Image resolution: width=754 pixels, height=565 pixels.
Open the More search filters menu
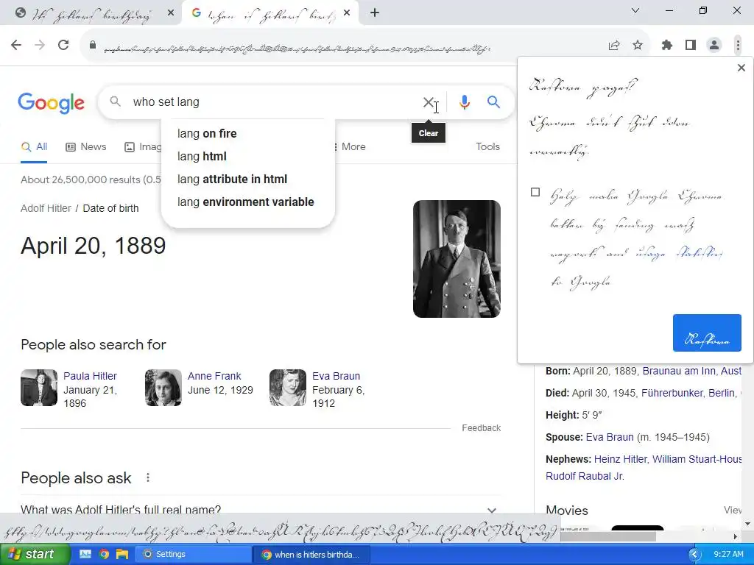[349, 147]
